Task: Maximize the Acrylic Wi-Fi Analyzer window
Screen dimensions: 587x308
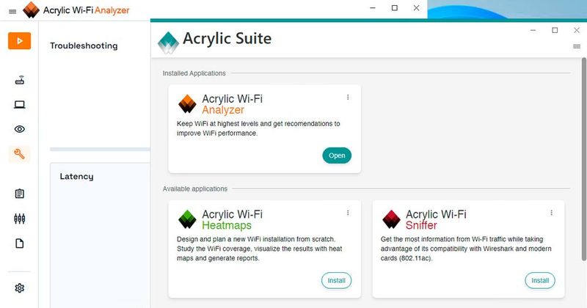Action: (395, 8)
